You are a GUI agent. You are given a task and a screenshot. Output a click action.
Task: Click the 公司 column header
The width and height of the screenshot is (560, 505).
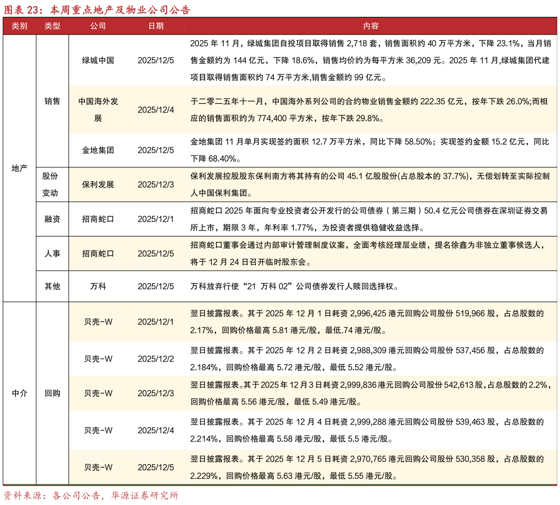pos(98,26)
